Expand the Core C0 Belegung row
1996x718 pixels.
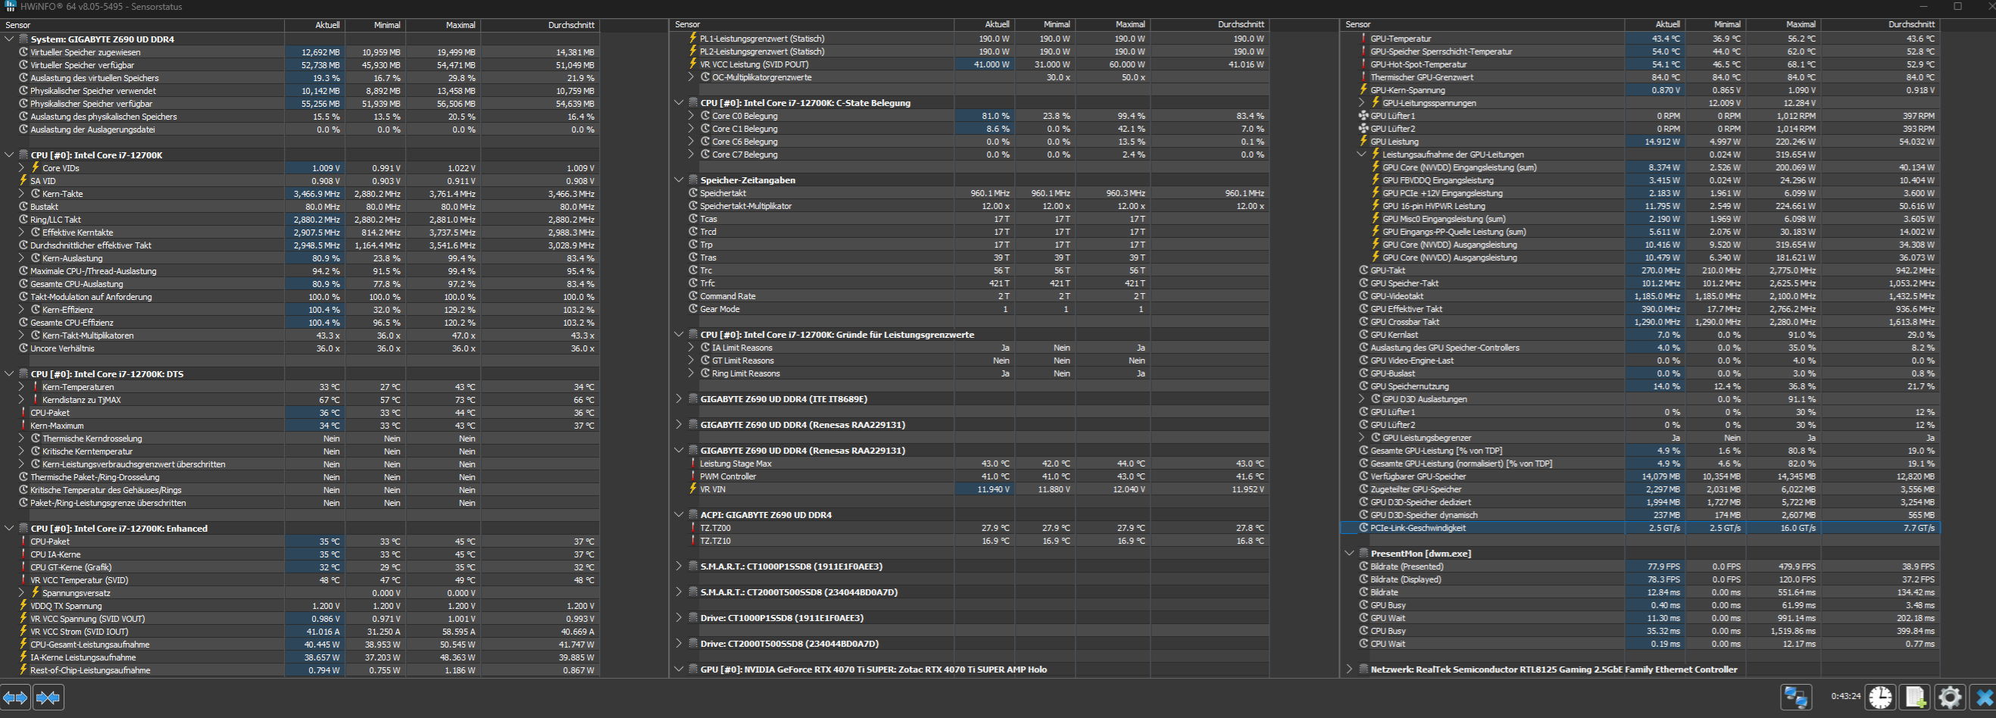point(691,115)
